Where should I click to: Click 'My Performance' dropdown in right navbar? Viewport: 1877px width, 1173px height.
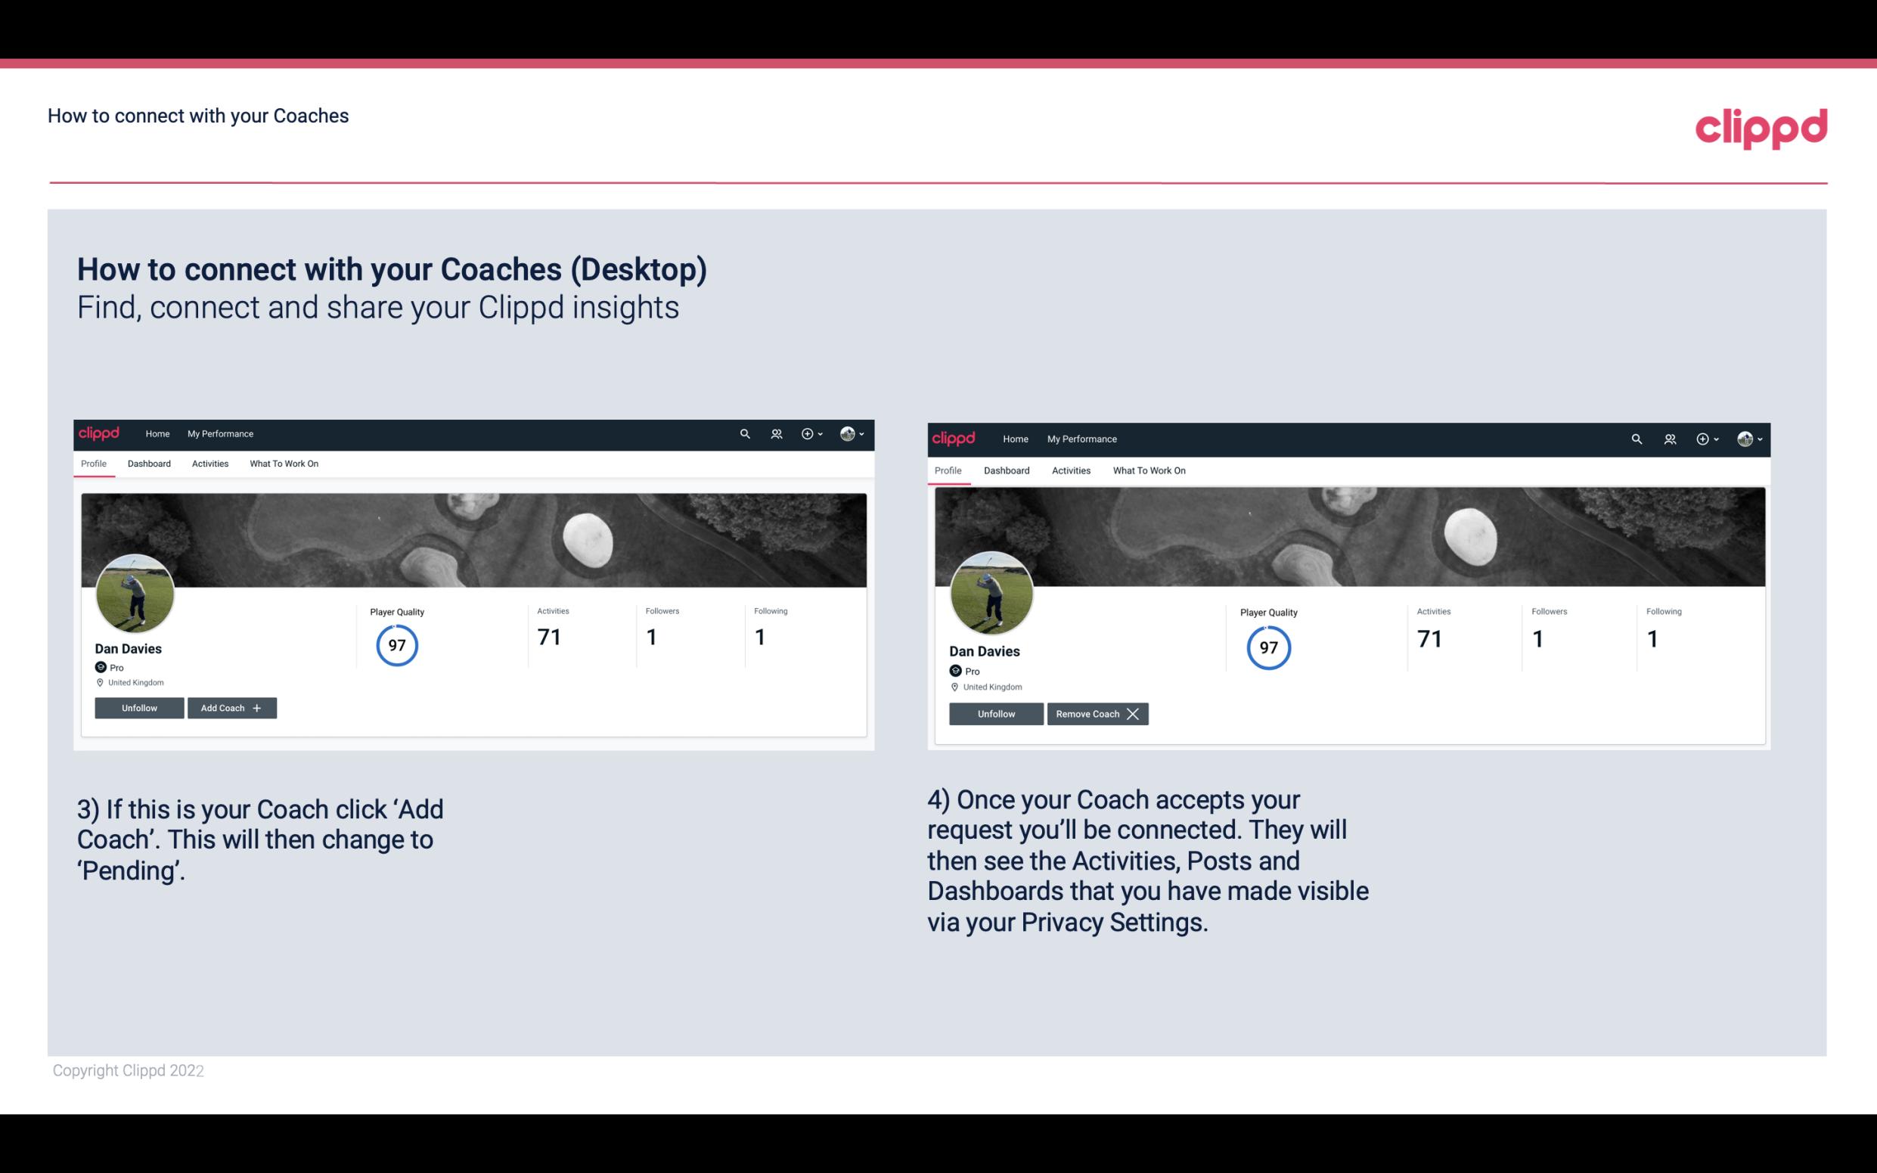point(1081,438)
